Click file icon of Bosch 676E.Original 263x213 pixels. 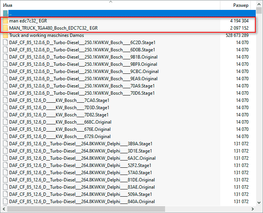pos(5,129)
